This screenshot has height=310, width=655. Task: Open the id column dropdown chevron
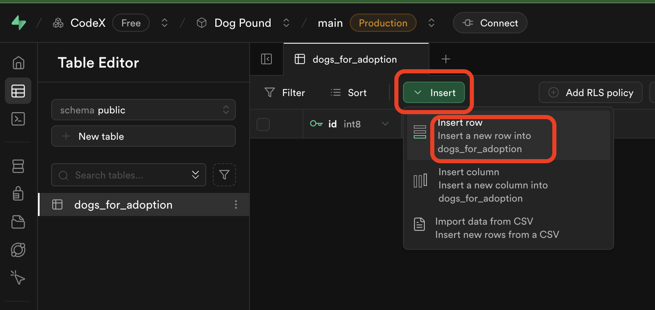385,124
